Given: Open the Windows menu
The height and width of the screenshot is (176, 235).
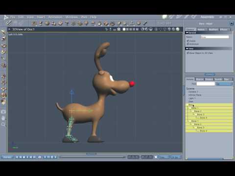Looking at the screenshot, I should [71, 17].
